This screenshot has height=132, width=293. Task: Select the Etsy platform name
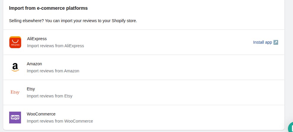click(31, 89)
